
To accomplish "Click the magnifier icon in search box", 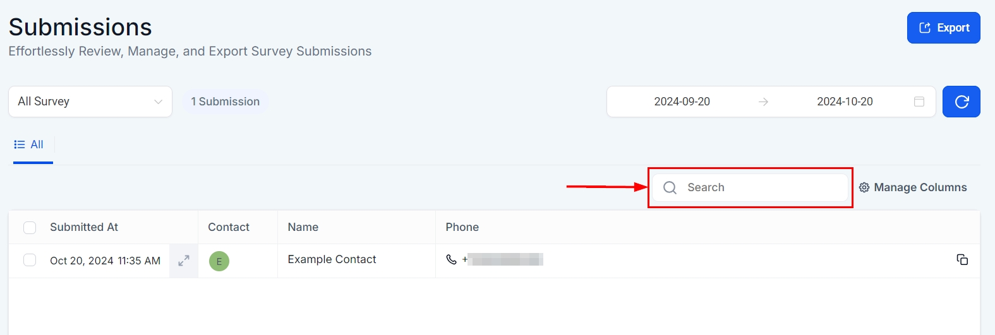I will point(670,187).
